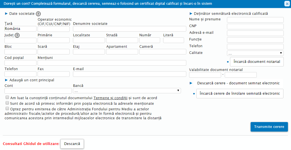
Task: Click the Descarcă cerere section arrow
Action: point(191,83)
